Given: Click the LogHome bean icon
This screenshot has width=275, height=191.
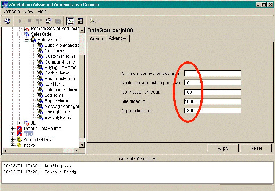Looking at the screenshot, I should coord(40,95).
